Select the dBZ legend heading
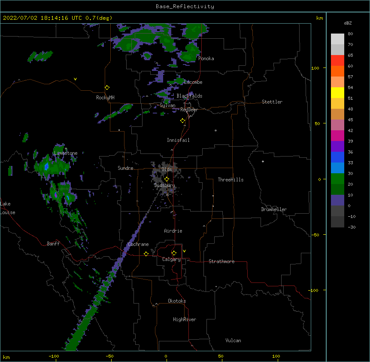The image size is (370, 362). [348, 23]
